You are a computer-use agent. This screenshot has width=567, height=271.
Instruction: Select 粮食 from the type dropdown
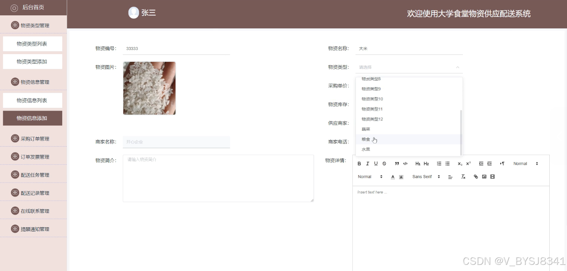pyautogui.click(x=408, y=139)
